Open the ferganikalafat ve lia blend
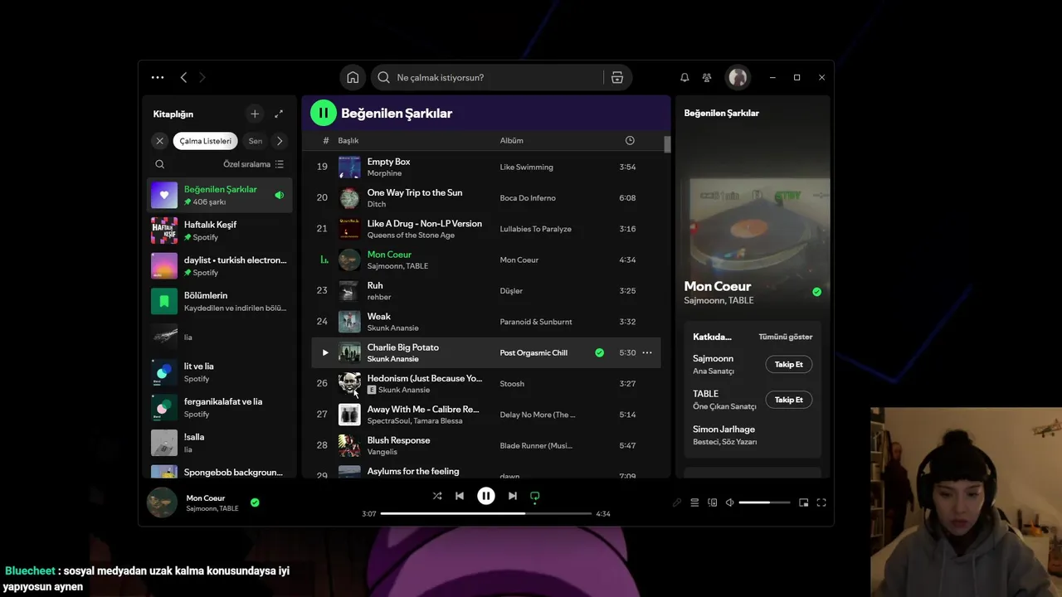Viewport: 1062px width, 597px height. (x=220, y=407)
